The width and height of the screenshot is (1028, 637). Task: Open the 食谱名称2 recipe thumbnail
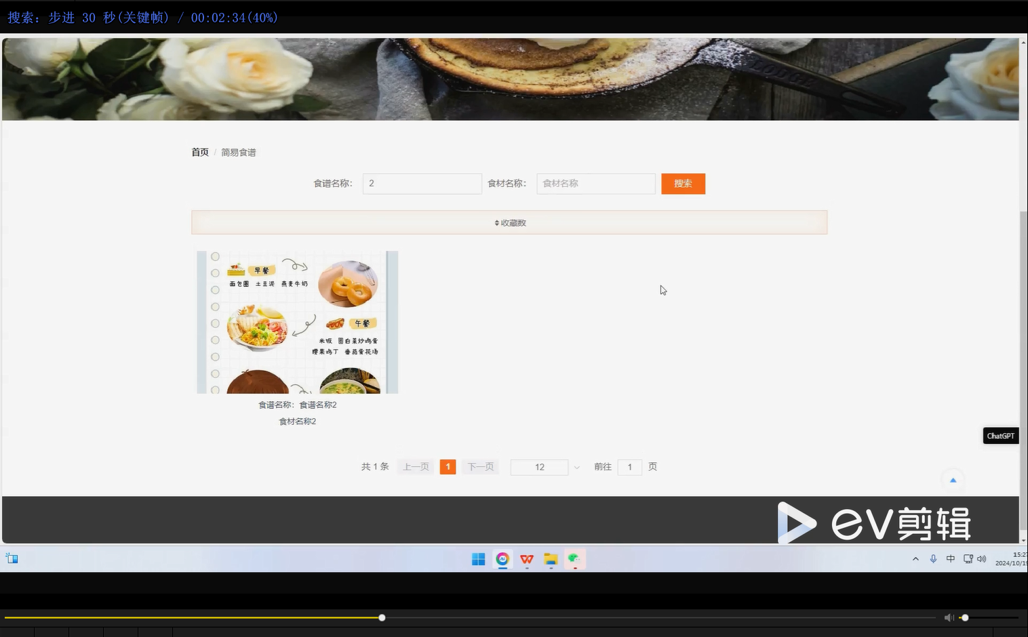(297, 322)
